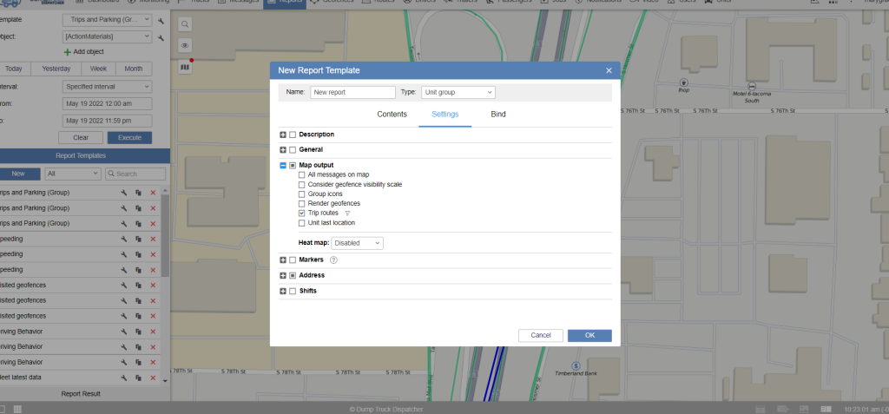
Task: Uncheck the Trip routes checkbox
Action: [301, 213]
